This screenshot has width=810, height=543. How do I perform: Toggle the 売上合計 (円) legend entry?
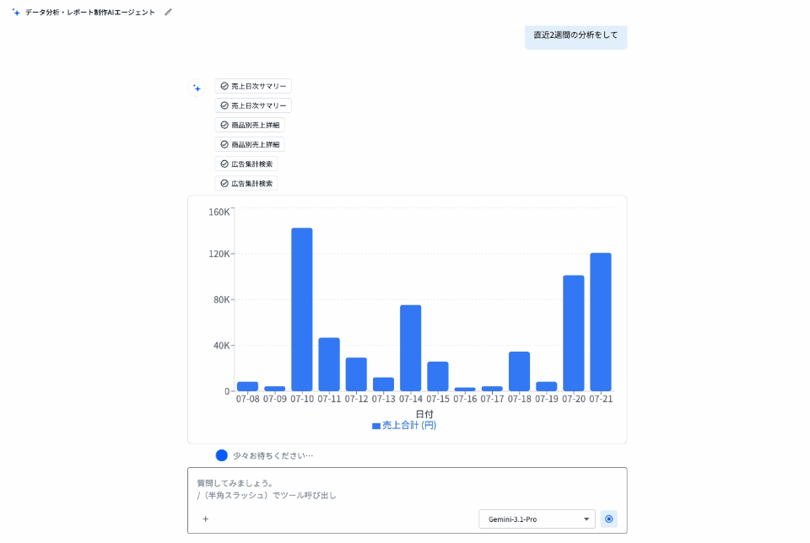pos(404,425)
